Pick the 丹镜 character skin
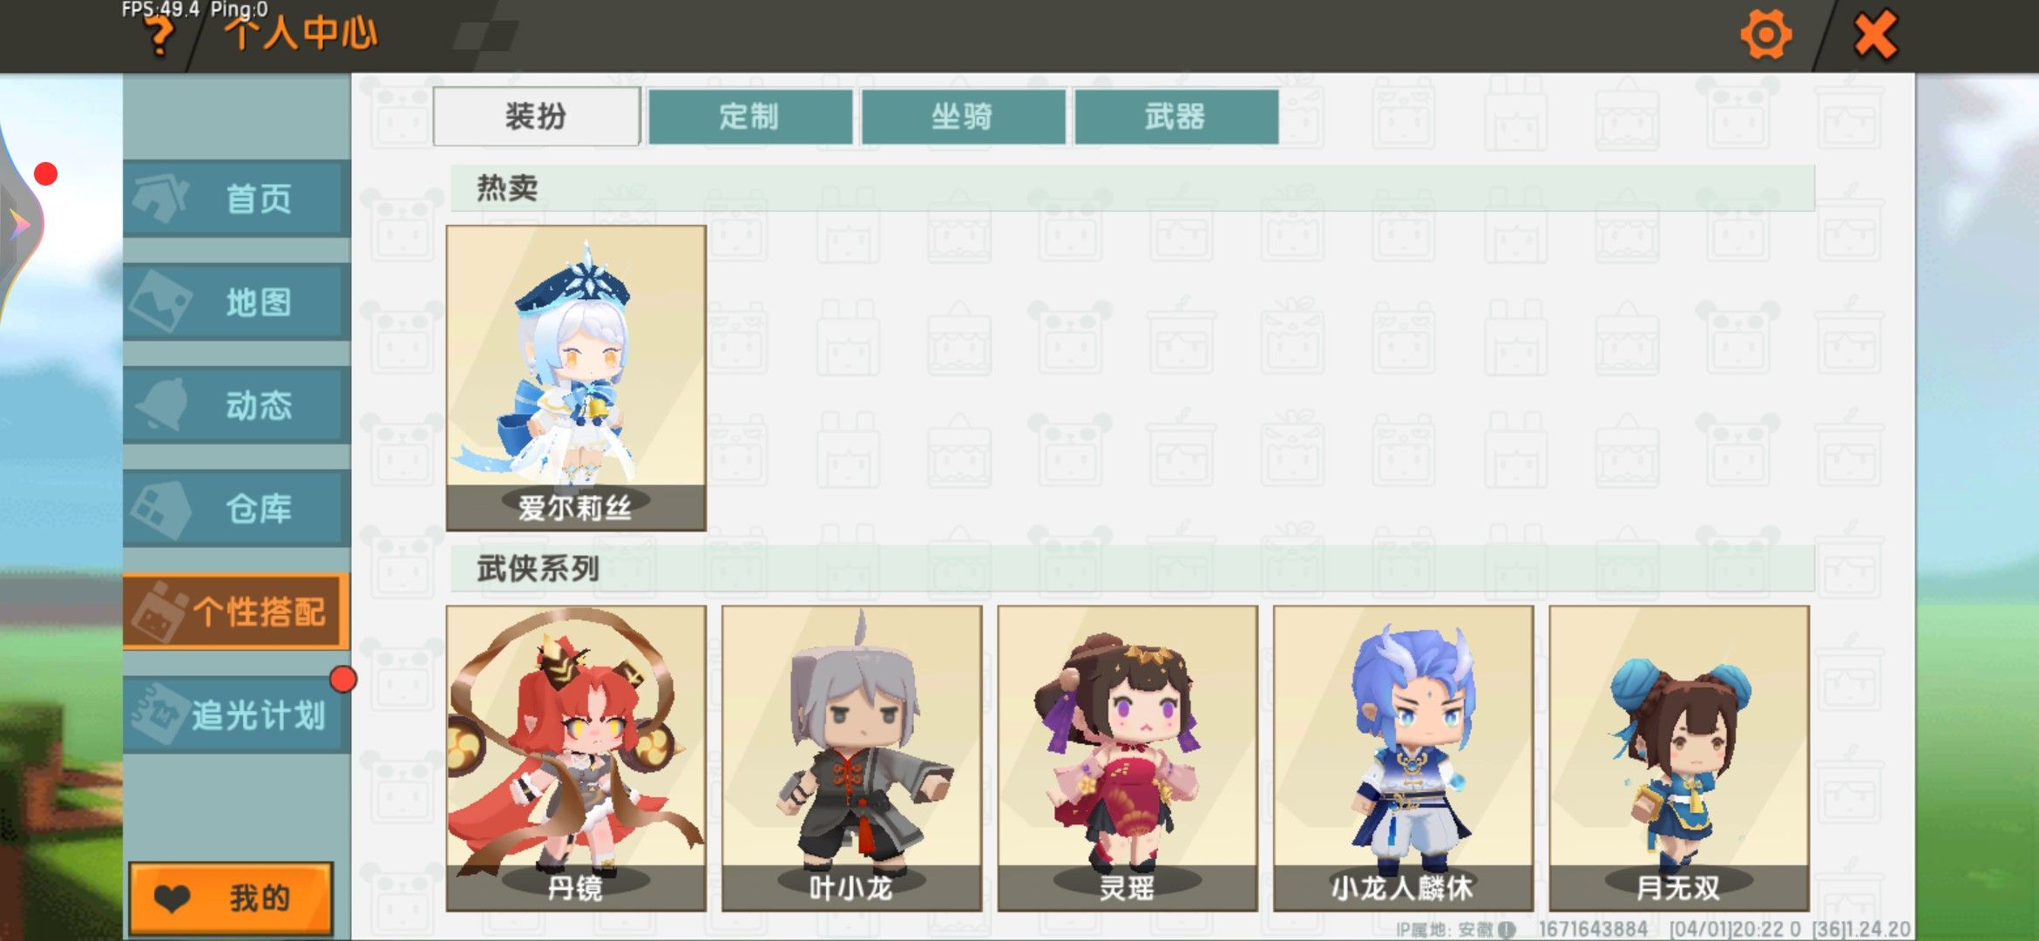Viewport: 2039px width, 941px height. [576, 758]
